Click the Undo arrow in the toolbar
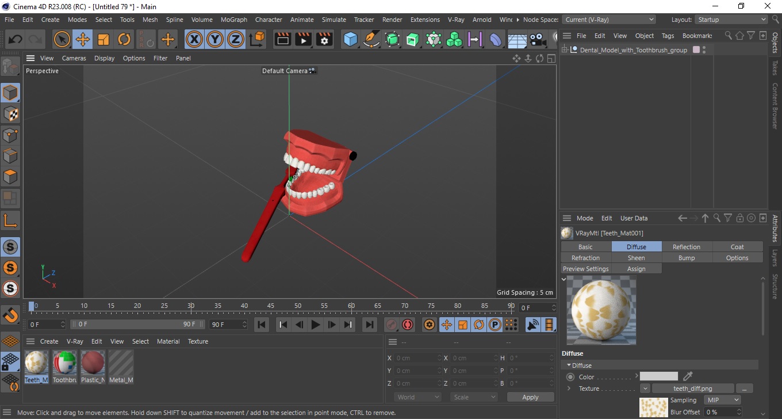The height and width of the screenshot is (419, 782). 16,40
